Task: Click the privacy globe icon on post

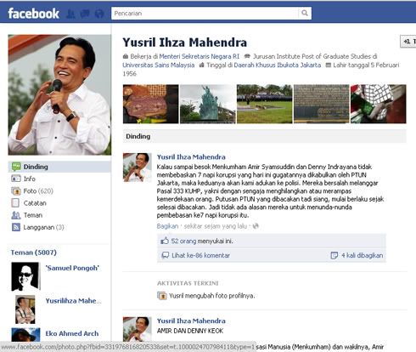Action: point(256,226)
